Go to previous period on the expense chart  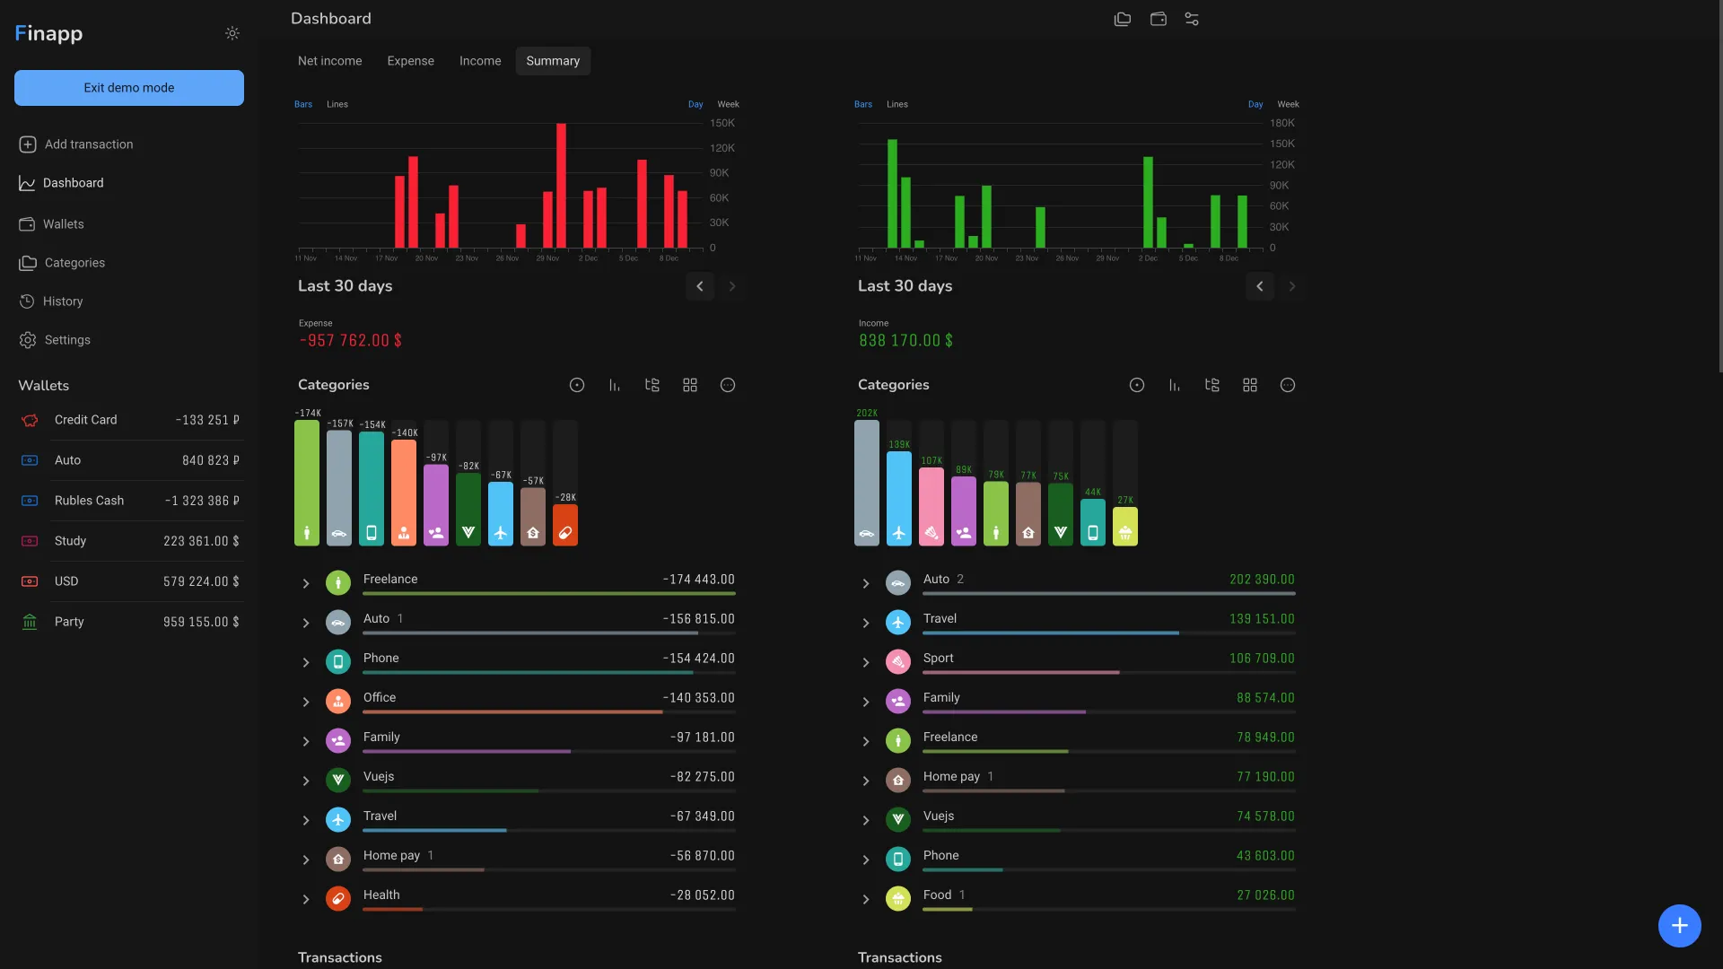700,286
